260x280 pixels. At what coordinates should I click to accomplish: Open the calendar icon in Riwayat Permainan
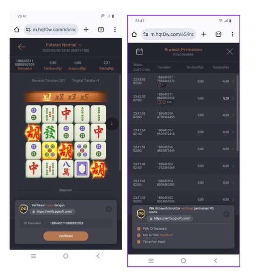139,51
